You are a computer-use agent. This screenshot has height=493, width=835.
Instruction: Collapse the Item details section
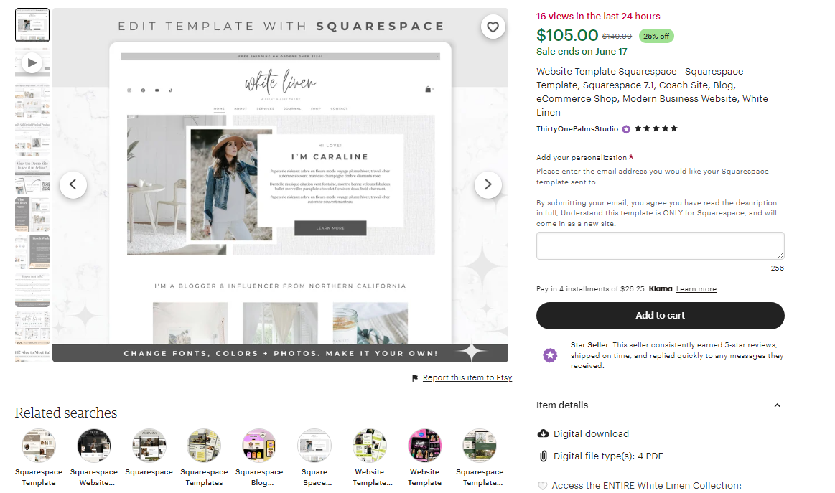[777, 405]
